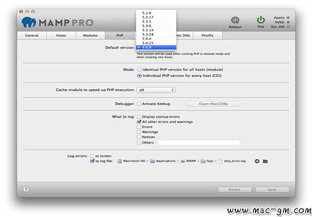
Task: Click the Dyn. DNS status indicator
Action: point(288,27)
